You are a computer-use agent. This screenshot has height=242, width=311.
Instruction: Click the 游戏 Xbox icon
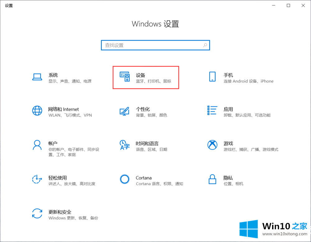click(212, 145)
